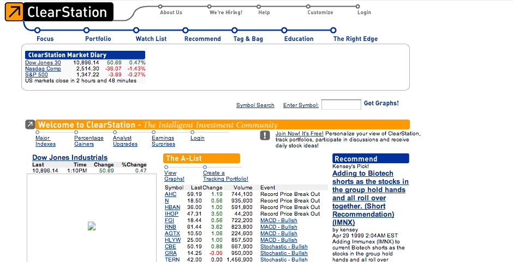Click MACD - Bullish event for FGI
Screen dimensions: 513x262
(x=279, y=221)
